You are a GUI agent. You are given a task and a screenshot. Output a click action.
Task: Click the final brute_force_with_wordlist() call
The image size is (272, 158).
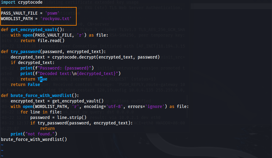click(x=34, y=139)
